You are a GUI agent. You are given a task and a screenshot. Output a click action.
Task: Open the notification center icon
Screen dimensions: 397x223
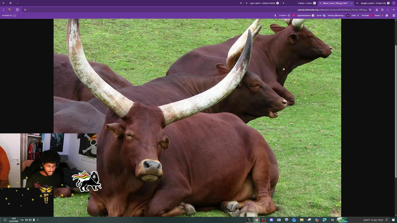(5, 220)
